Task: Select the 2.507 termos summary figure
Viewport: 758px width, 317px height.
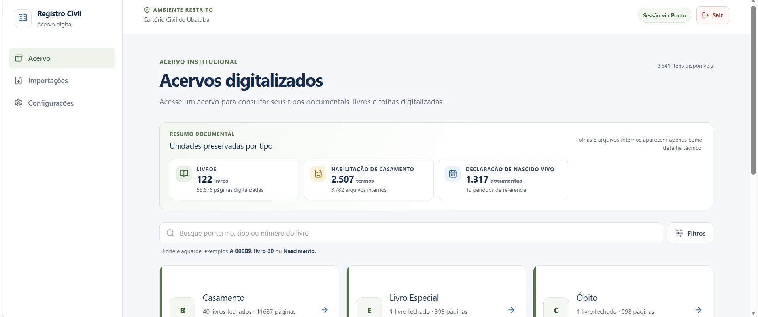Action: click(x=352, y=179)
